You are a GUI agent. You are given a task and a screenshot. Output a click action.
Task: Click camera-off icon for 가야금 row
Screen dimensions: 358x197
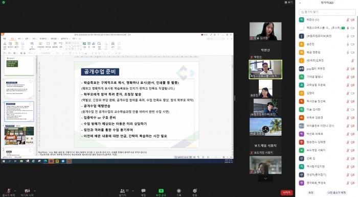(352, 77)
